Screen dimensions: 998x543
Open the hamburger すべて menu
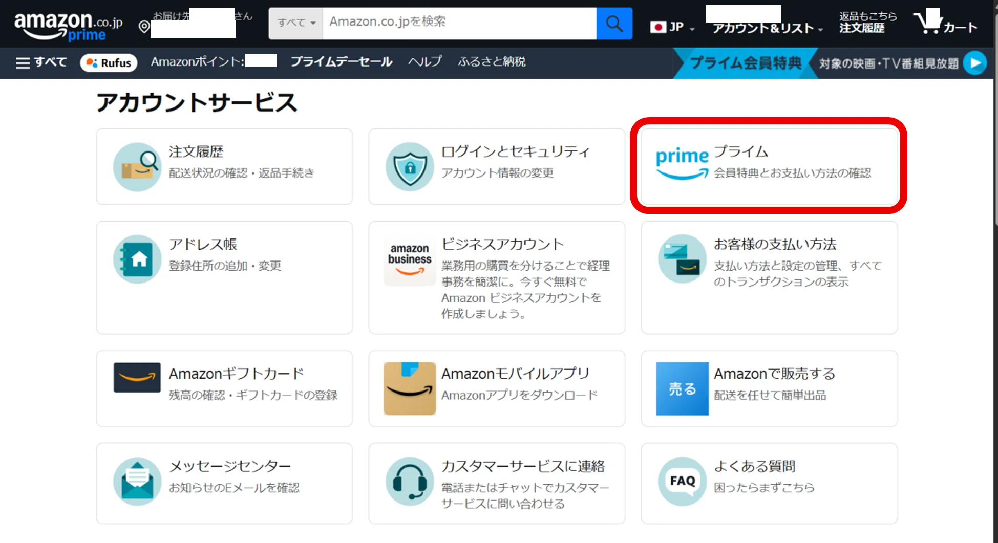pos(41,62)
